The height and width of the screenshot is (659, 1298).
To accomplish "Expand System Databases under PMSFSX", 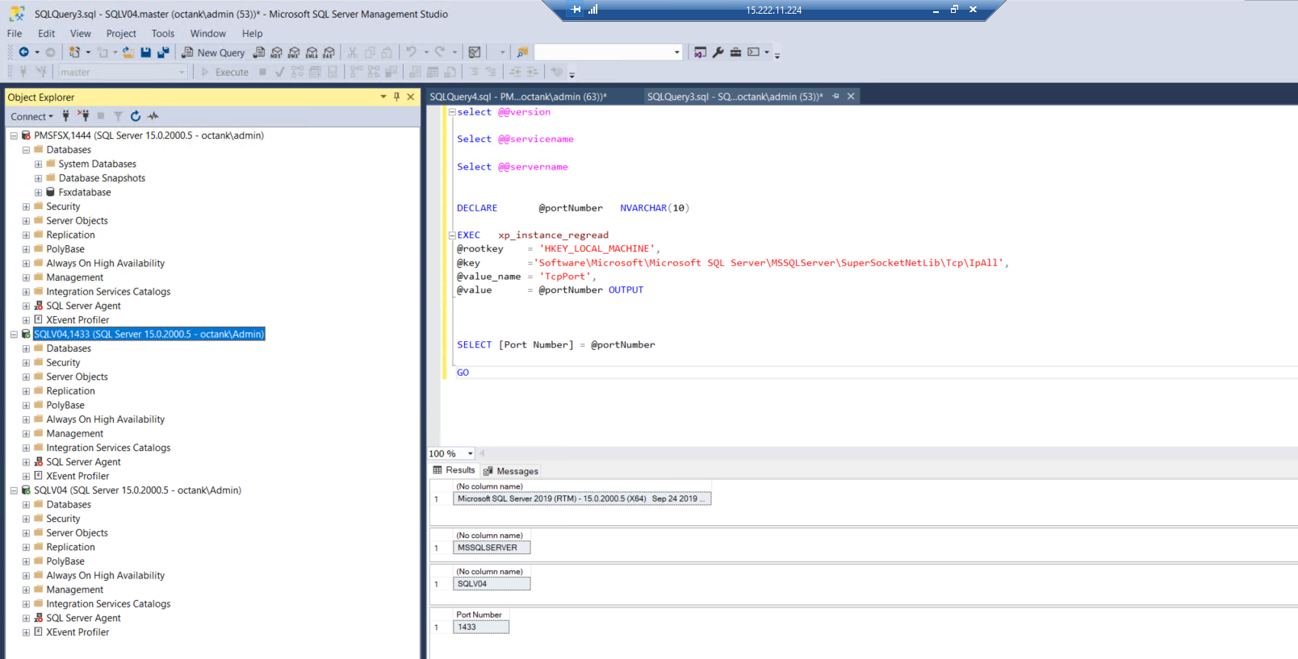I will click(38, 164).
